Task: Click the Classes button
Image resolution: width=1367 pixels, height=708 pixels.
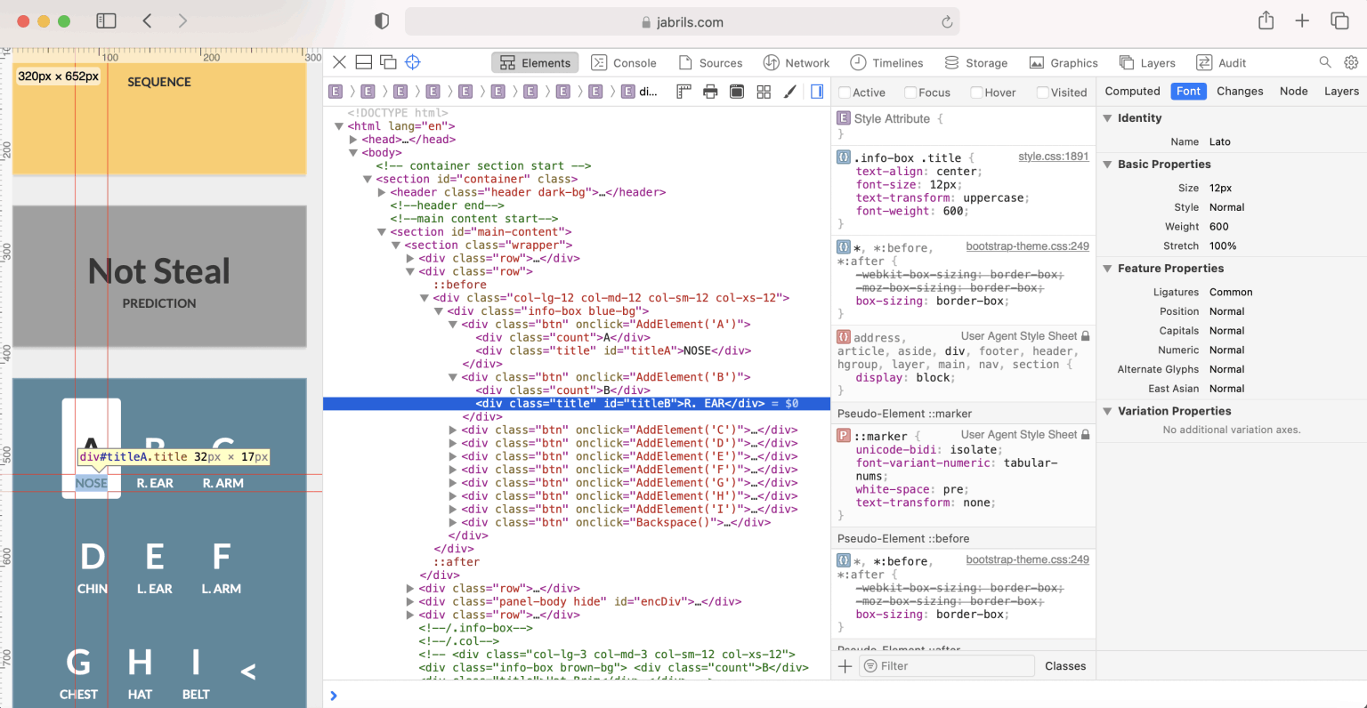Action: coord(1064,666)
